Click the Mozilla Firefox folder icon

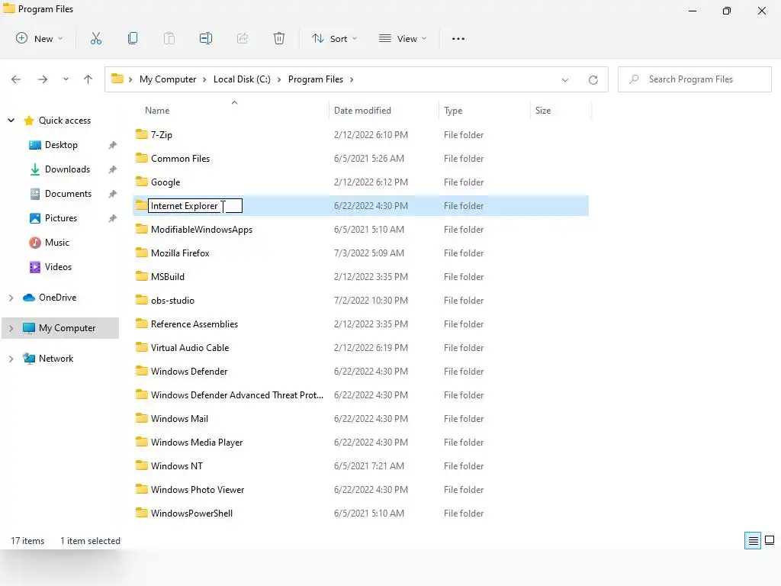coord(141,253)
